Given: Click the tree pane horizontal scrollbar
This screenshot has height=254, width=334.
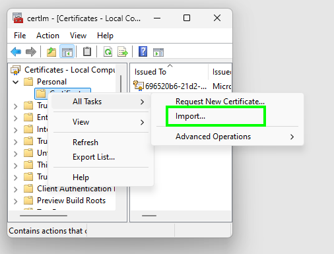Looking at the screenshot, I should 44,216.
